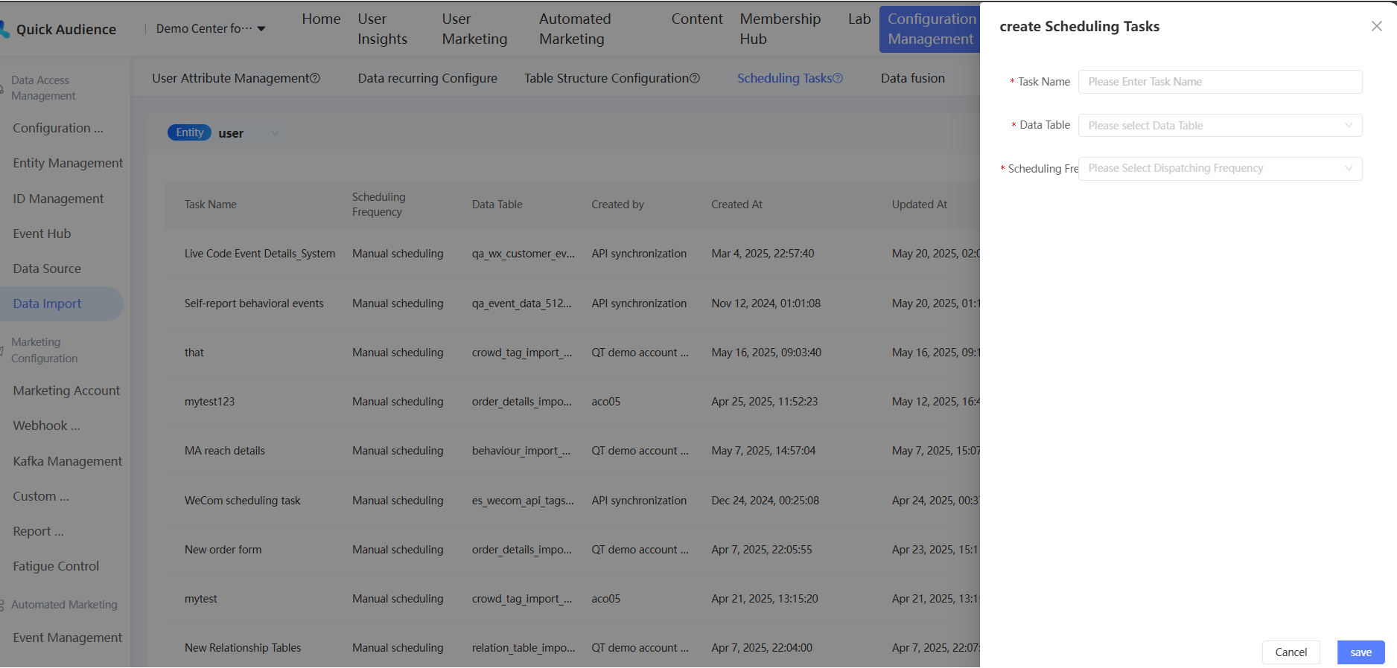Switch to the Data fusion tab

pyautogui.click(x=912, y=78)
